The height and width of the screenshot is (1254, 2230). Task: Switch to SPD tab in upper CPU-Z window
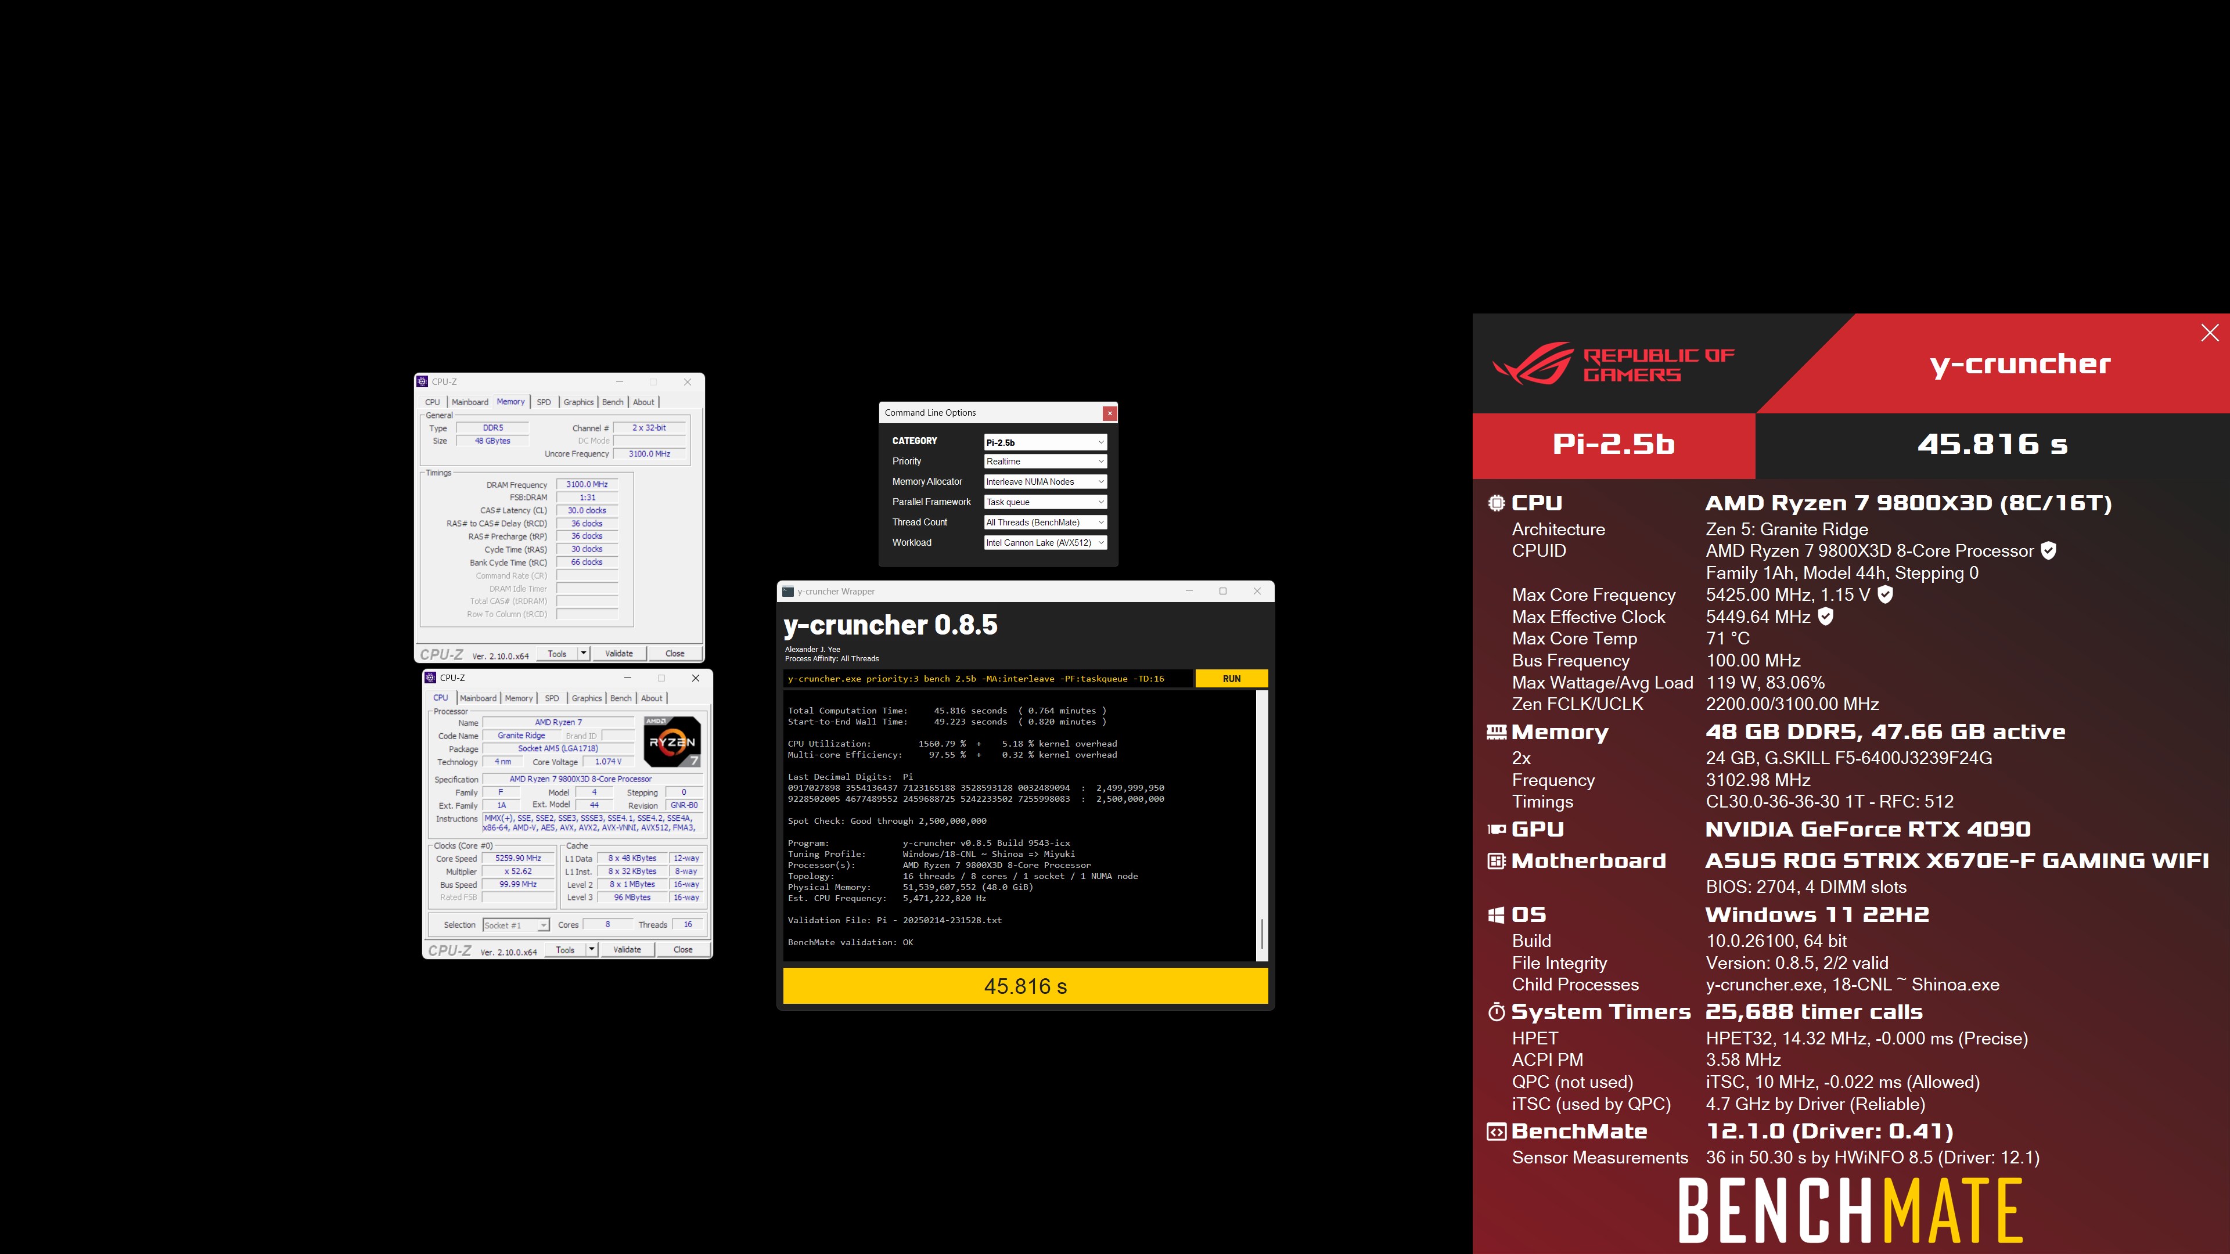(x=544, y=402)
